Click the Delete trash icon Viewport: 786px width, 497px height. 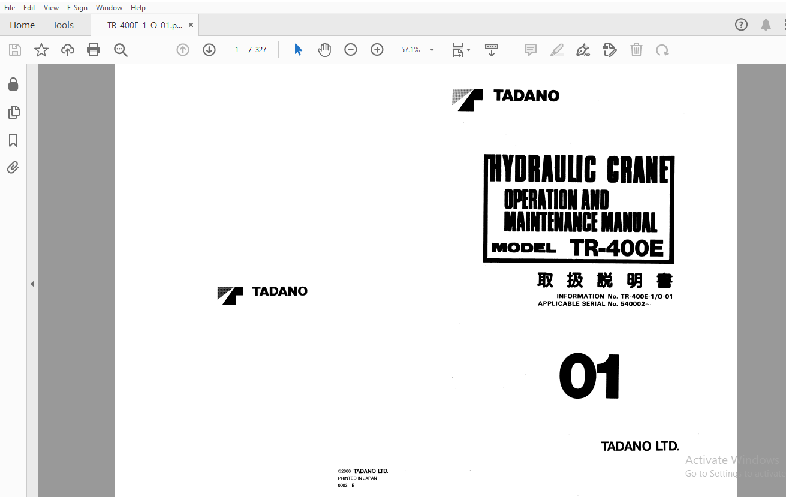[636, 50]
